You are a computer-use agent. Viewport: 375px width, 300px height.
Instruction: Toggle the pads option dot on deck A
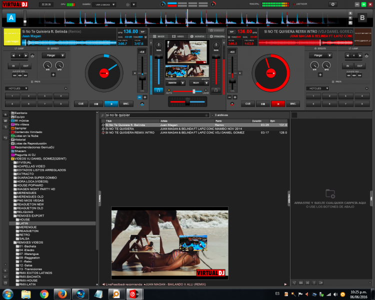(x=66, y=88)
